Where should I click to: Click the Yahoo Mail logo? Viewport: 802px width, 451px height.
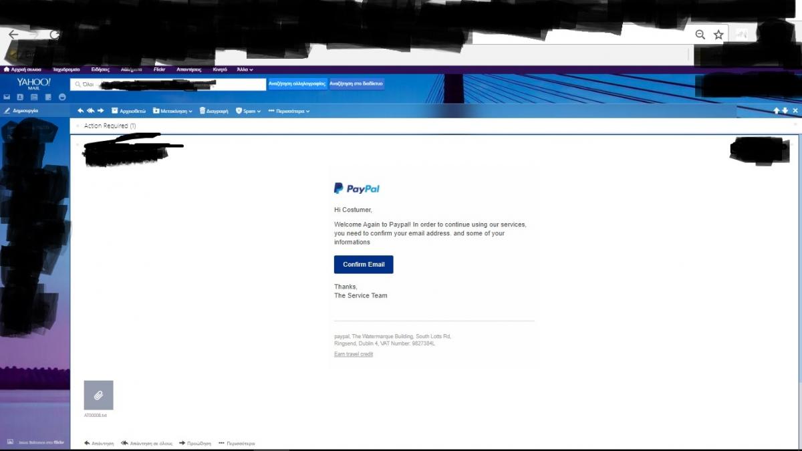pyautogui.click(x=33, y=84)
